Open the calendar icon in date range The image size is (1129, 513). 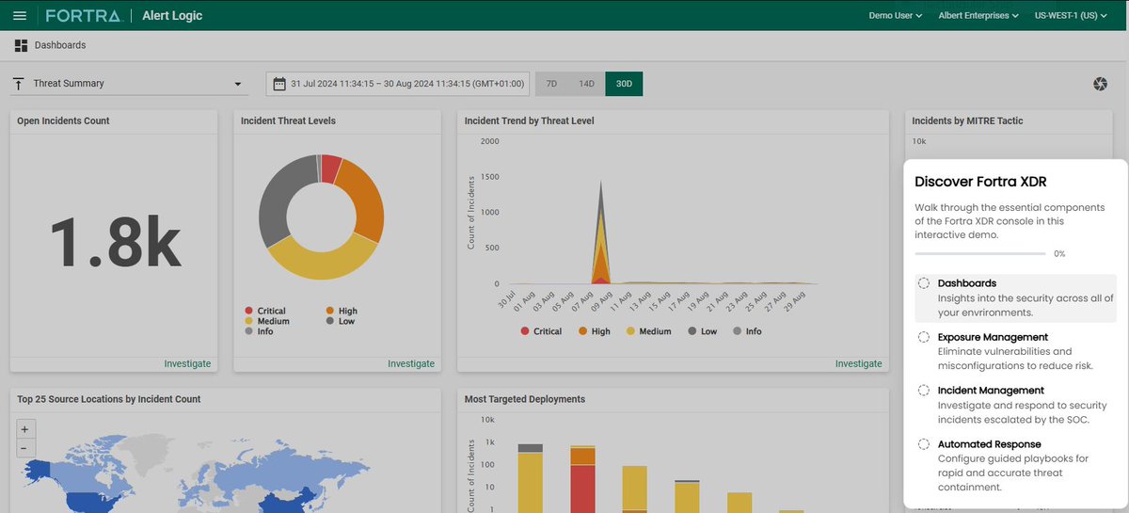coord(278,84)
